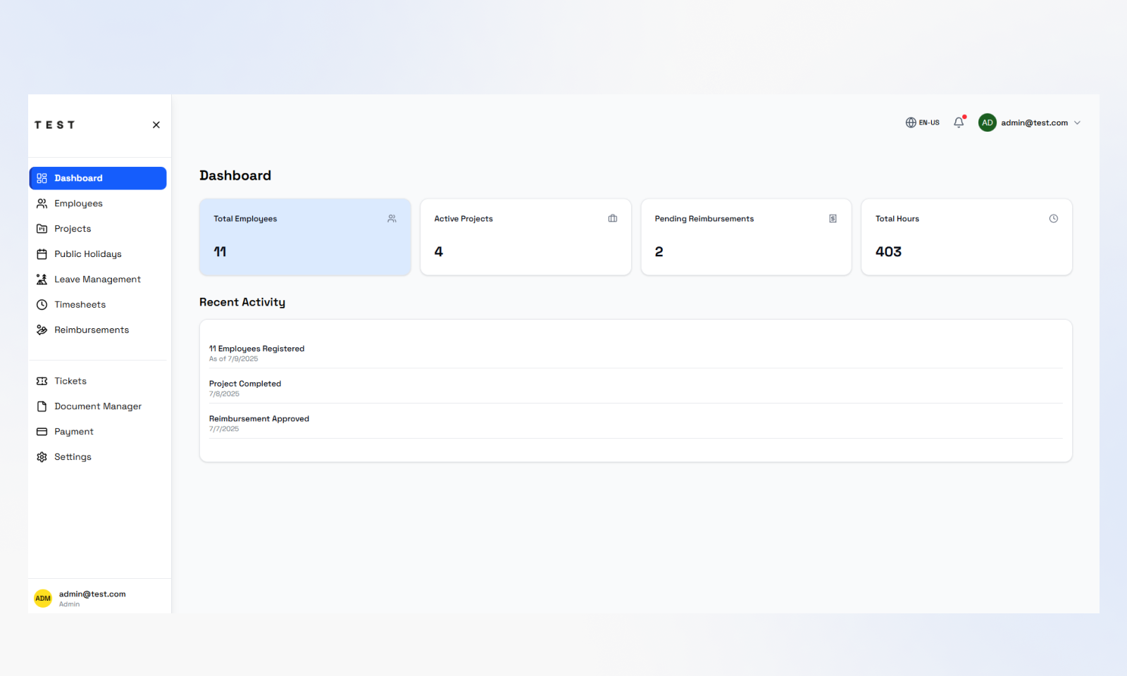This screenshot has width=1127, height=676.
Task: Click the yellow ADM profile avatar
Action: (x=43, y=599)
